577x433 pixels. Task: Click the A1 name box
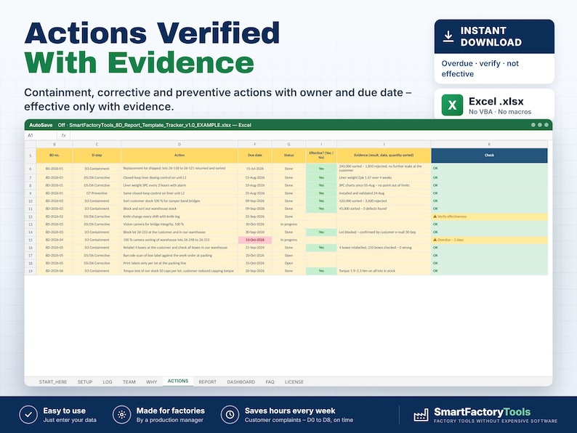coord(41,135)
